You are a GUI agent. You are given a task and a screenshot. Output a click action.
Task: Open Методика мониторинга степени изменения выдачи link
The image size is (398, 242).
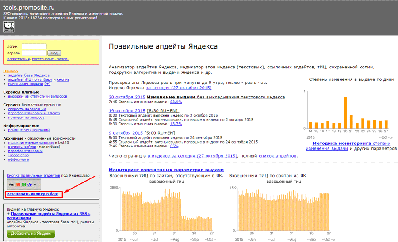click(x=348, y=146)
